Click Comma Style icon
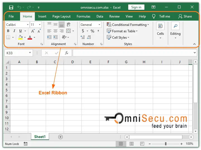201x150 pixels. tap(98, 31)
